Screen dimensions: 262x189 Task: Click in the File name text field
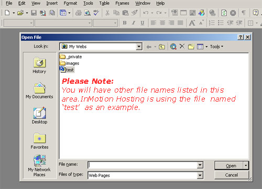click(143, 165)
